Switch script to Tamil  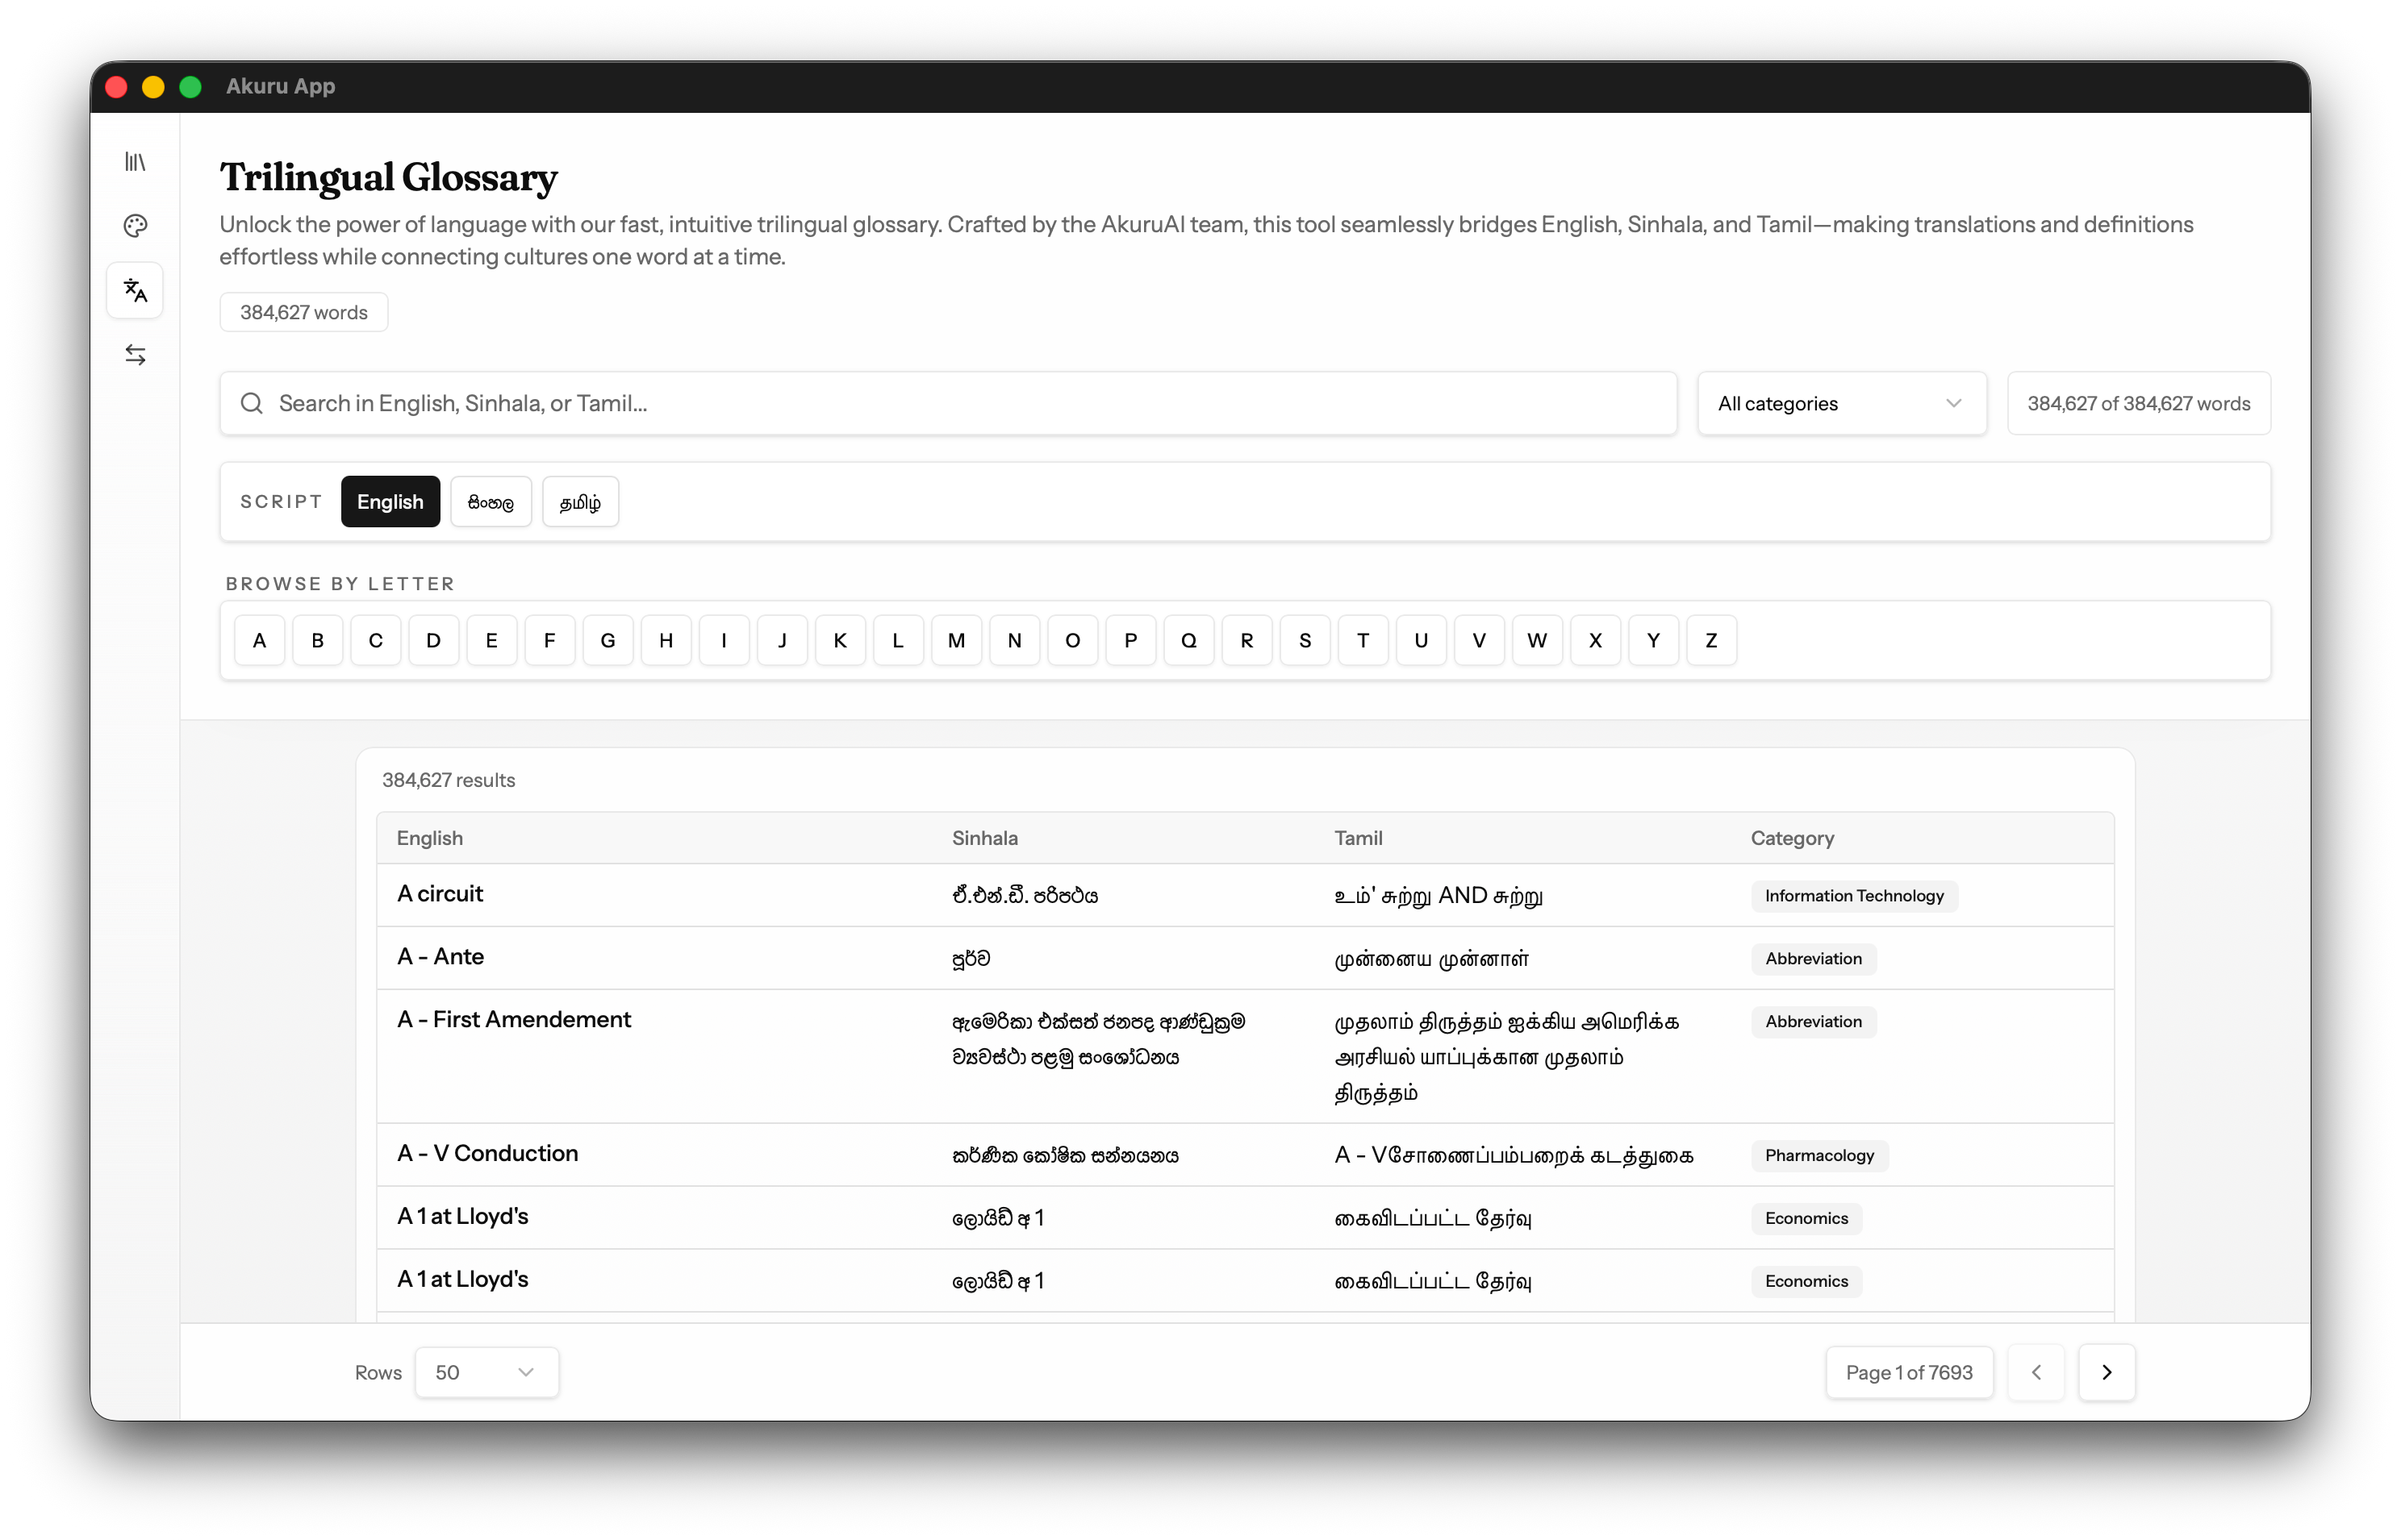click(x=580, y=502)
